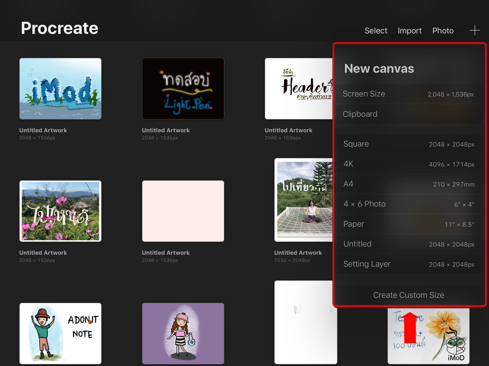Select the Setting Layer preset
The width and height of the screenshot is (489, 366).
click(409, 264)
